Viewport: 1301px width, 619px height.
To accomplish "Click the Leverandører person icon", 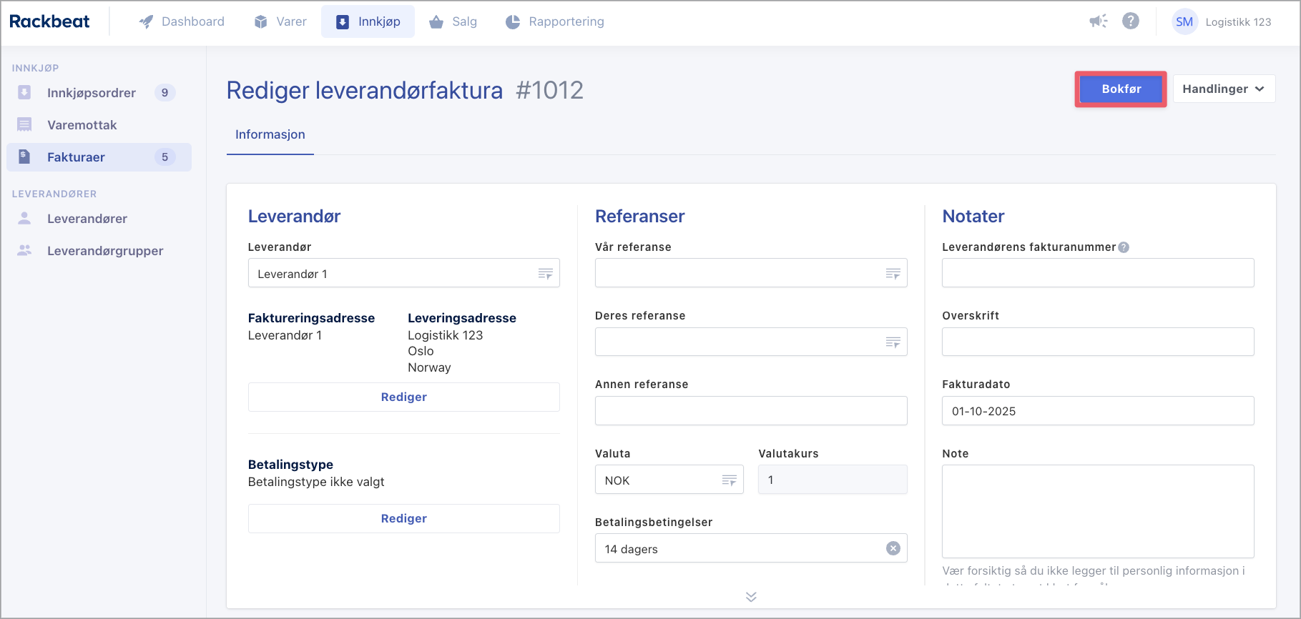I will click(24, 219).
